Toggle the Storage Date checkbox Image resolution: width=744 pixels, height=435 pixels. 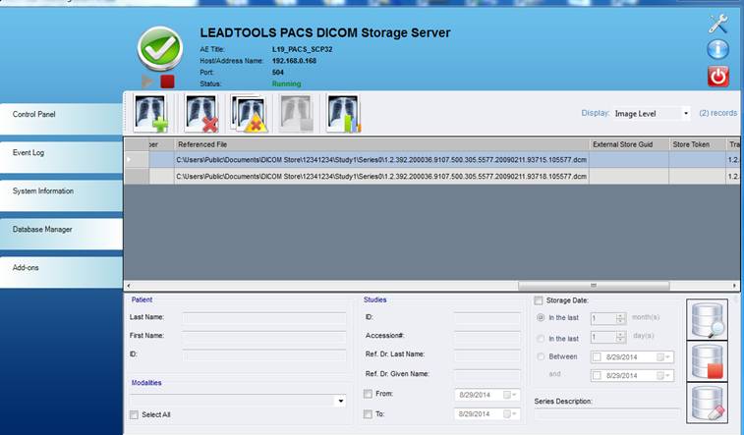coord(539,300)
